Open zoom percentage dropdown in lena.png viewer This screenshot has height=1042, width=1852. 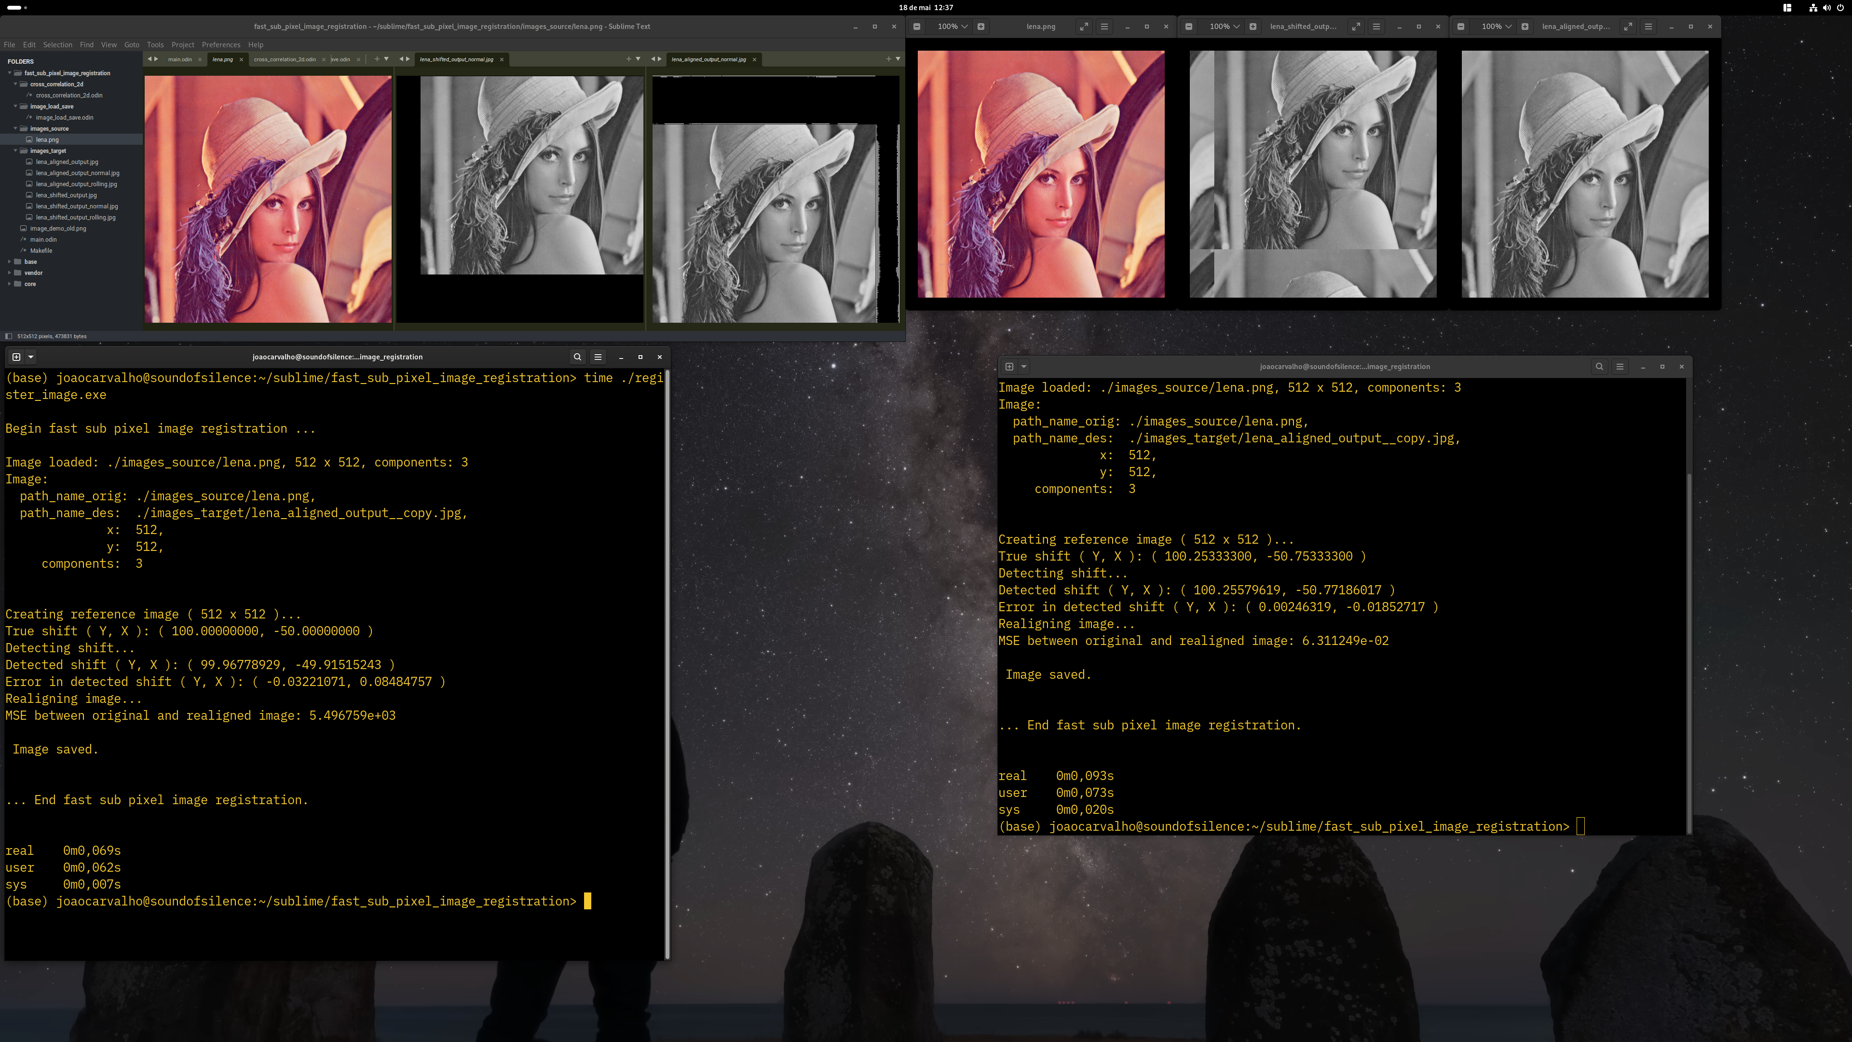point(952,27)
